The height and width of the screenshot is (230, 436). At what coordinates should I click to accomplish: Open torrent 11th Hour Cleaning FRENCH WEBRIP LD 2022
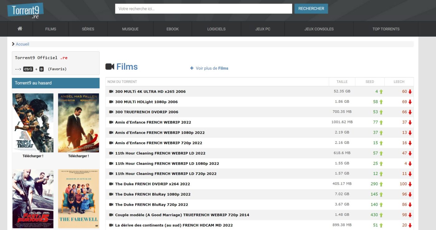tap(160, 153)
